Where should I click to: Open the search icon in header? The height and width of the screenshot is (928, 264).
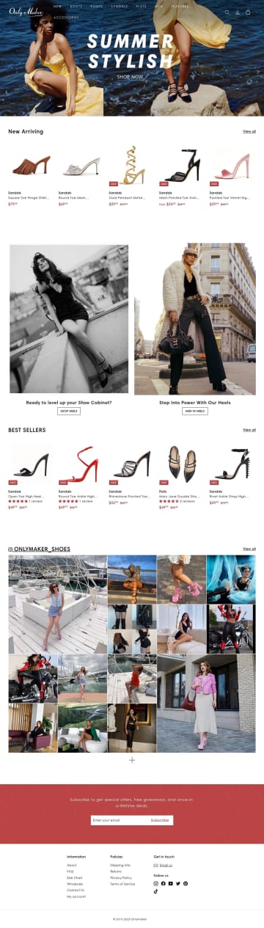[x=227, y=12]
